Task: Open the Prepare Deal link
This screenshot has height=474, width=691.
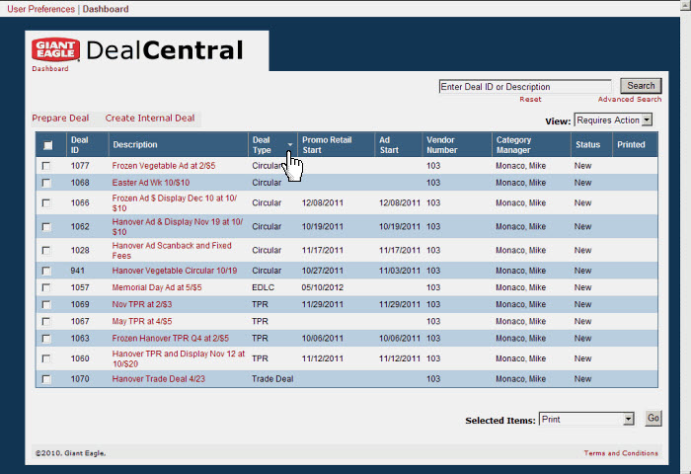Action: tap(60, 118)
